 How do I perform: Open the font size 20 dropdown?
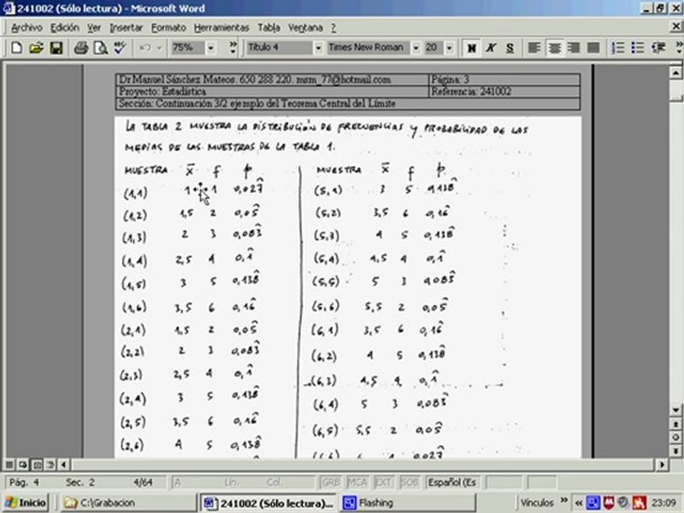click(x=450, y=48)
